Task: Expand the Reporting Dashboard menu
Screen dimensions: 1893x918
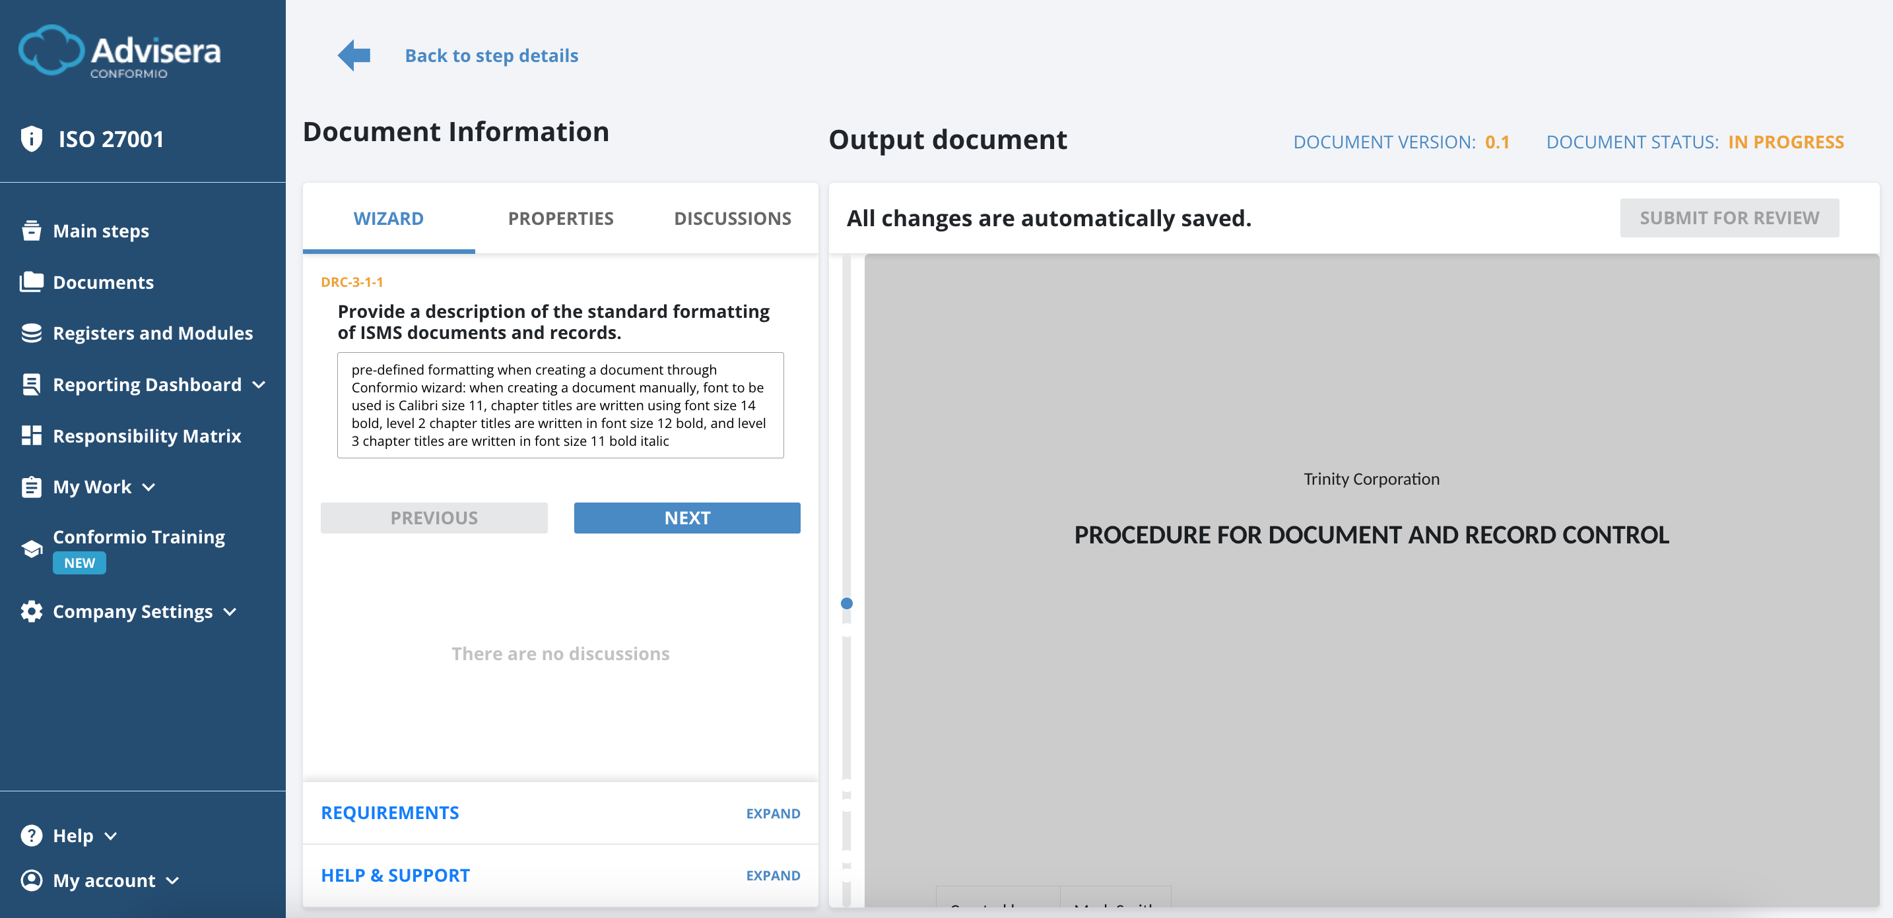Action: tap(259, 385)
